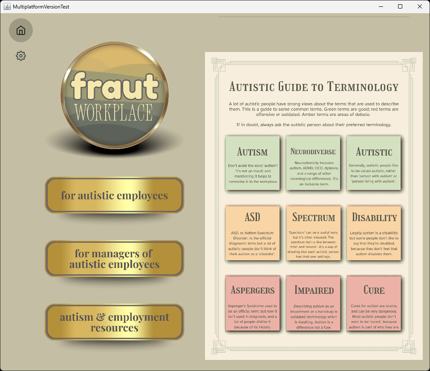This screenshot has width=430, height=371.
Task: Select the red 'Cure' term card
Action: (x=374, y=304)
